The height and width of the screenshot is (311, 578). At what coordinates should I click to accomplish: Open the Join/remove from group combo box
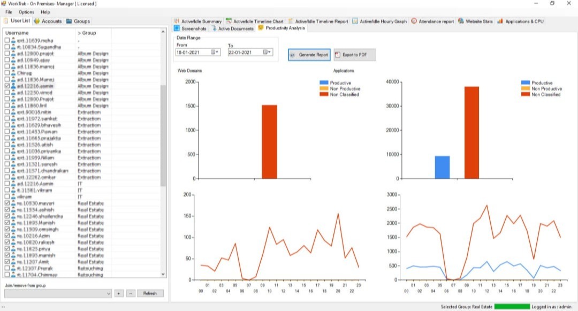(x=58, y=293)
